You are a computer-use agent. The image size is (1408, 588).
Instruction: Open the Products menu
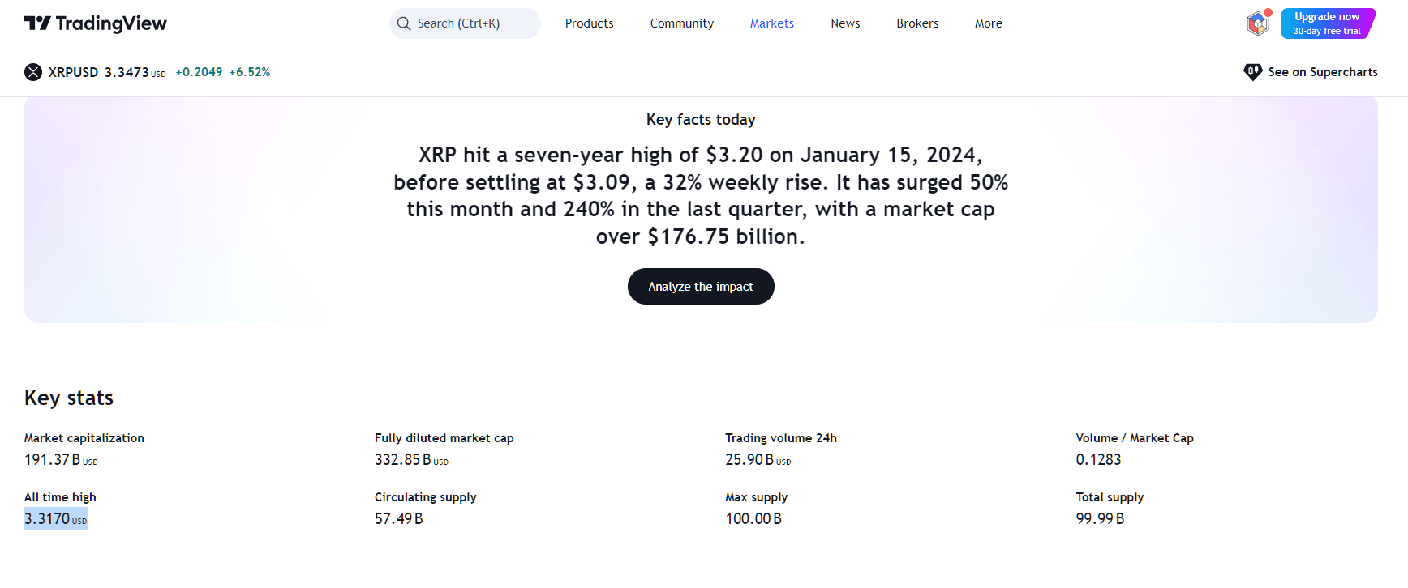coord(589,23)
